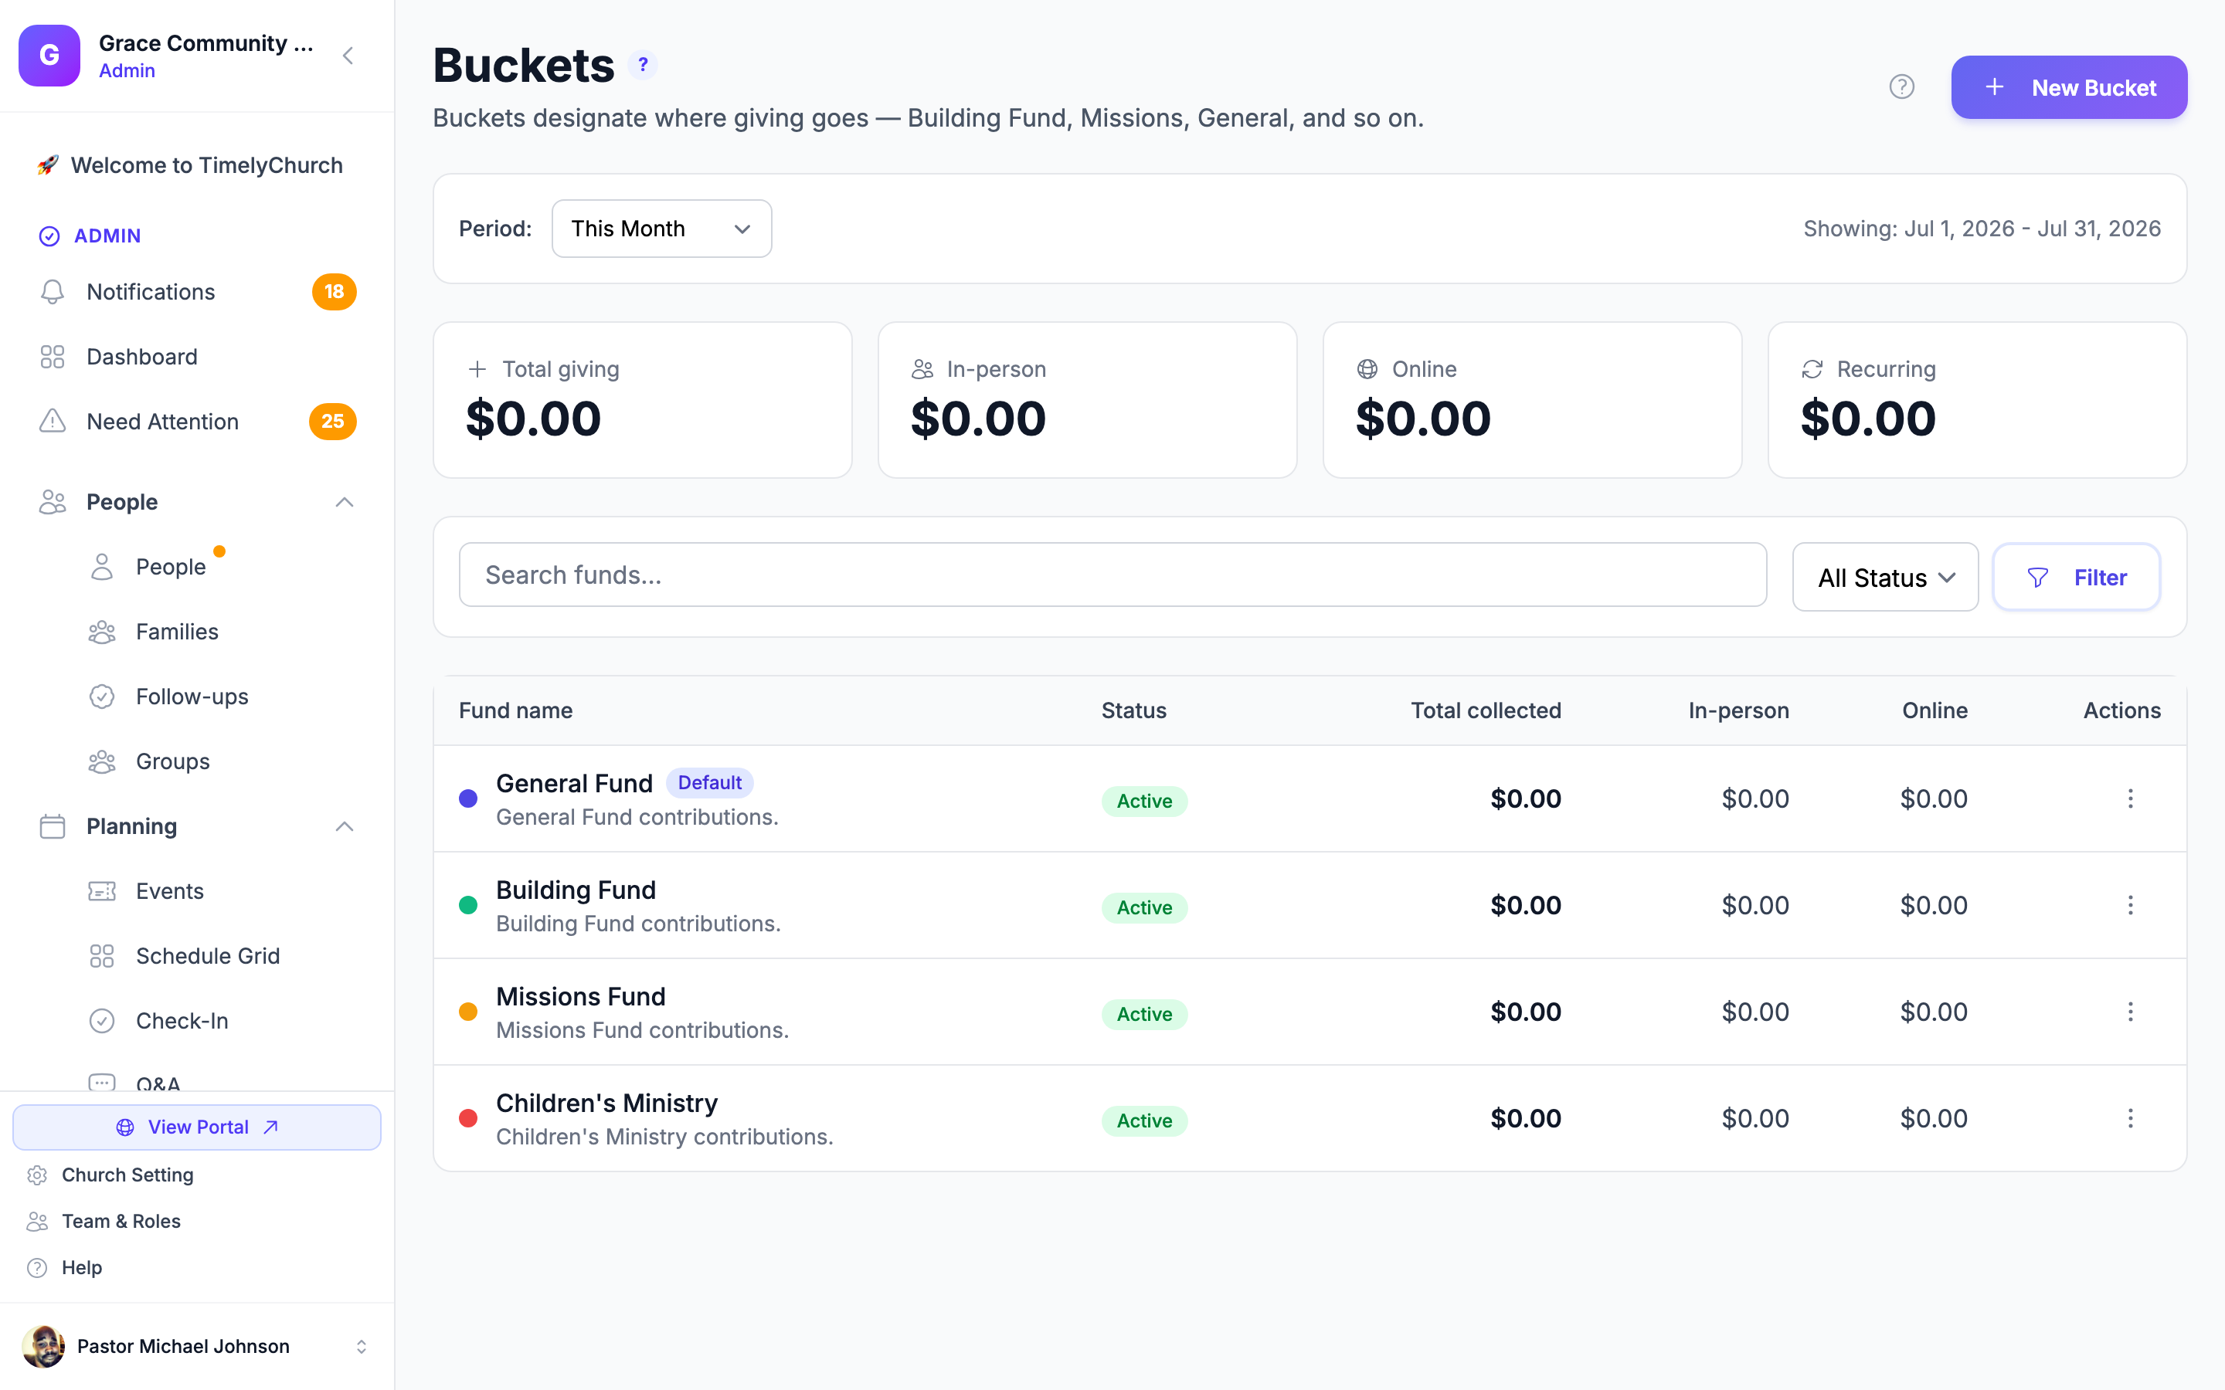
Task: Click the View Portal button
Action: tap(197, 1127)
